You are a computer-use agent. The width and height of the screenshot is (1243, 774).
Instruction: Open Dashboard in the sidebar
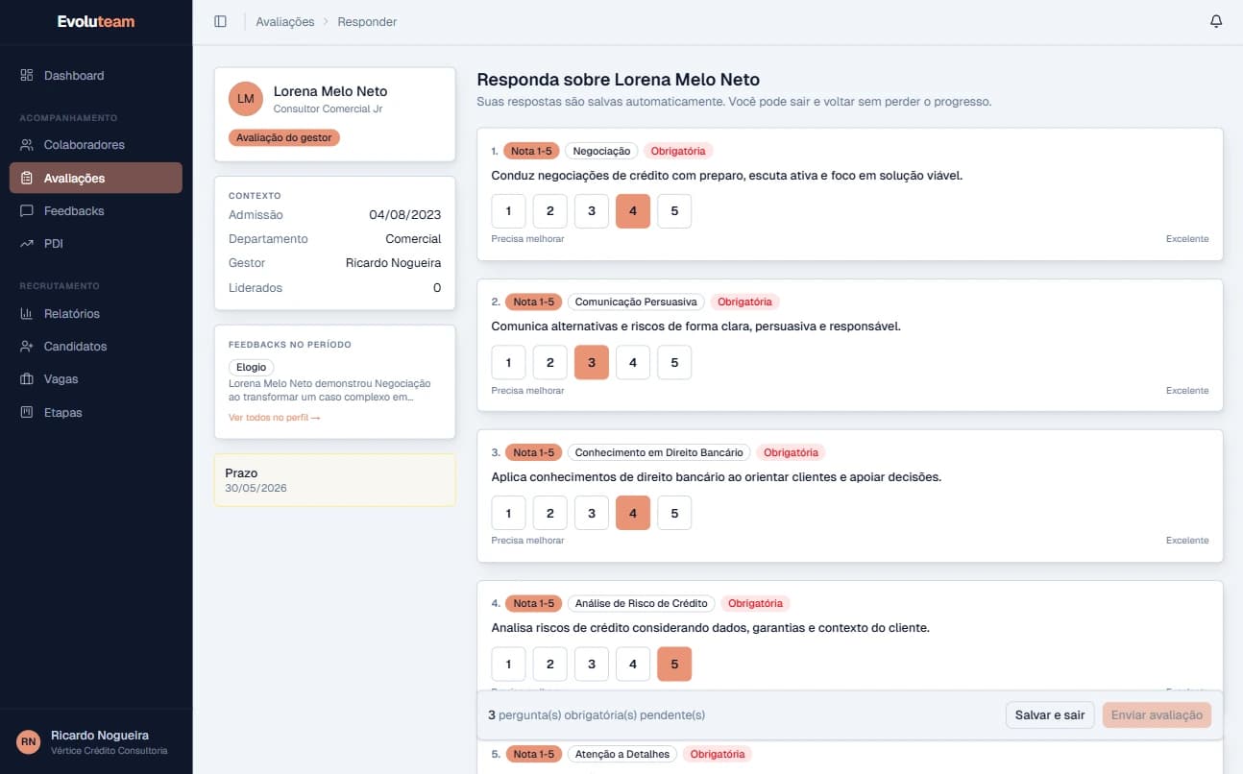click(x=96, y=75)
